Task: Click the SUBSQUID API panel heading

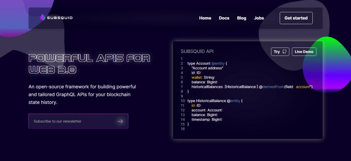Action: pos(197,51)
